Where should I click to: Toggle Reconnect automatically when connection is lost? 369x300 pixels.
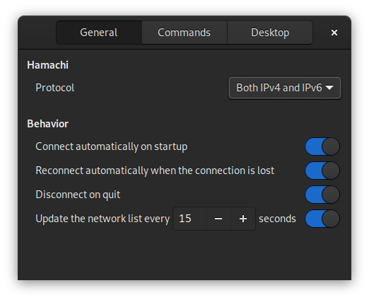322,171
